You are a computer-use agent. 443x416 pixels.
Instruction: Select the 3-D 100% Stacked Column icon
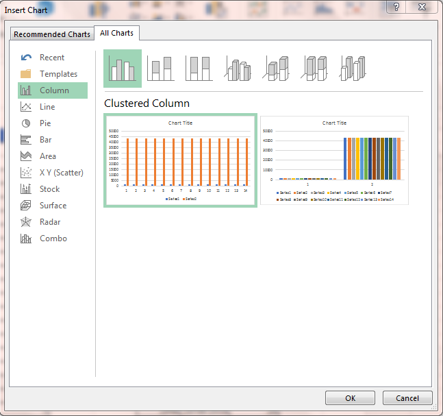pyautogui.click(x=314, y=69)
